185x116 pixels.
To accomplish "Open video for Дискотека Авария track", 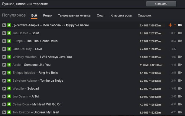I will coord(180,25).
